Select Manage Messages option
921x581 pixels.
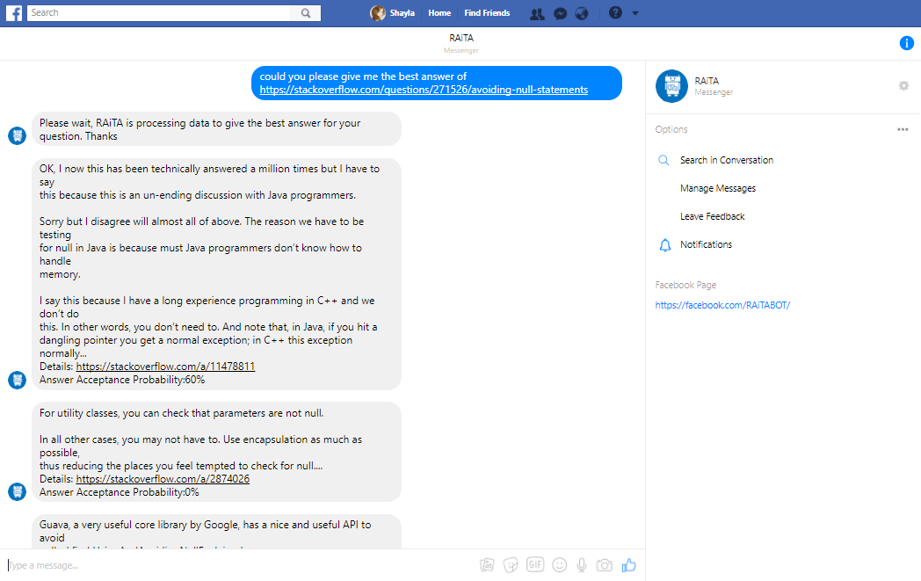(x=718, y=189)
